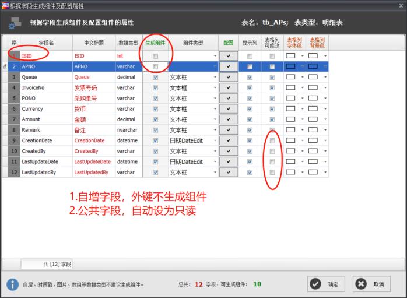Click the LastUpdateDate field name cell

[x=46, y=161]
